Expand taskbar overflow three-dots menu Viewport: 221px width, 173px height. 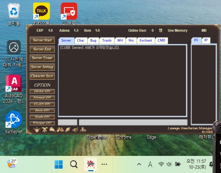pos(104,164)
